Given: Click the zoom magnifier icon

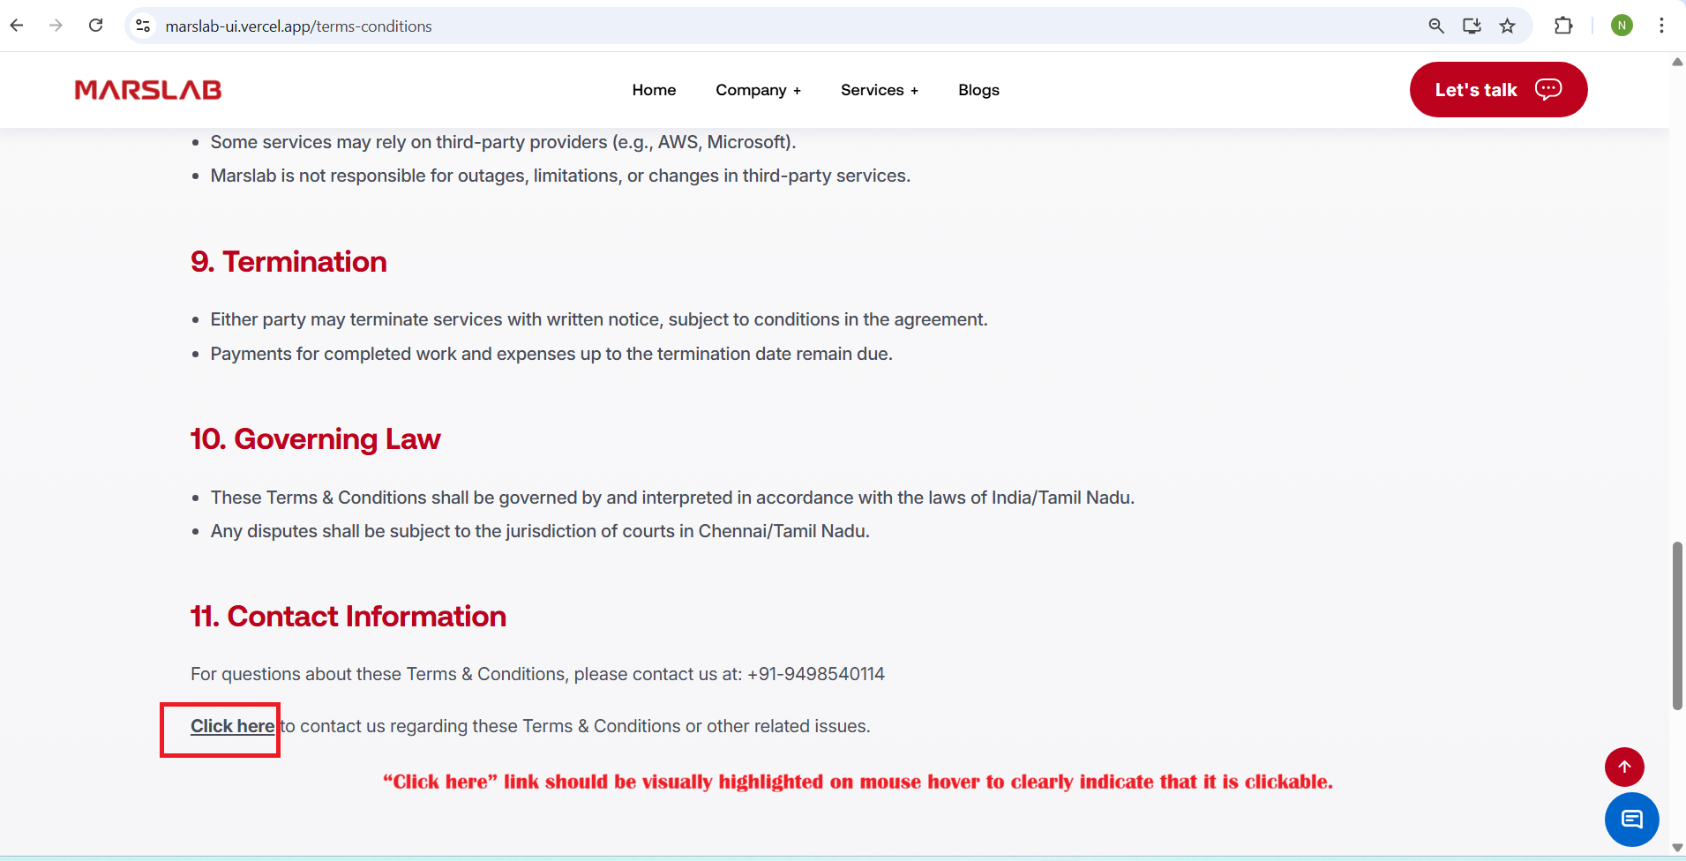Looking at the screenshot, I should (1436, 26).
